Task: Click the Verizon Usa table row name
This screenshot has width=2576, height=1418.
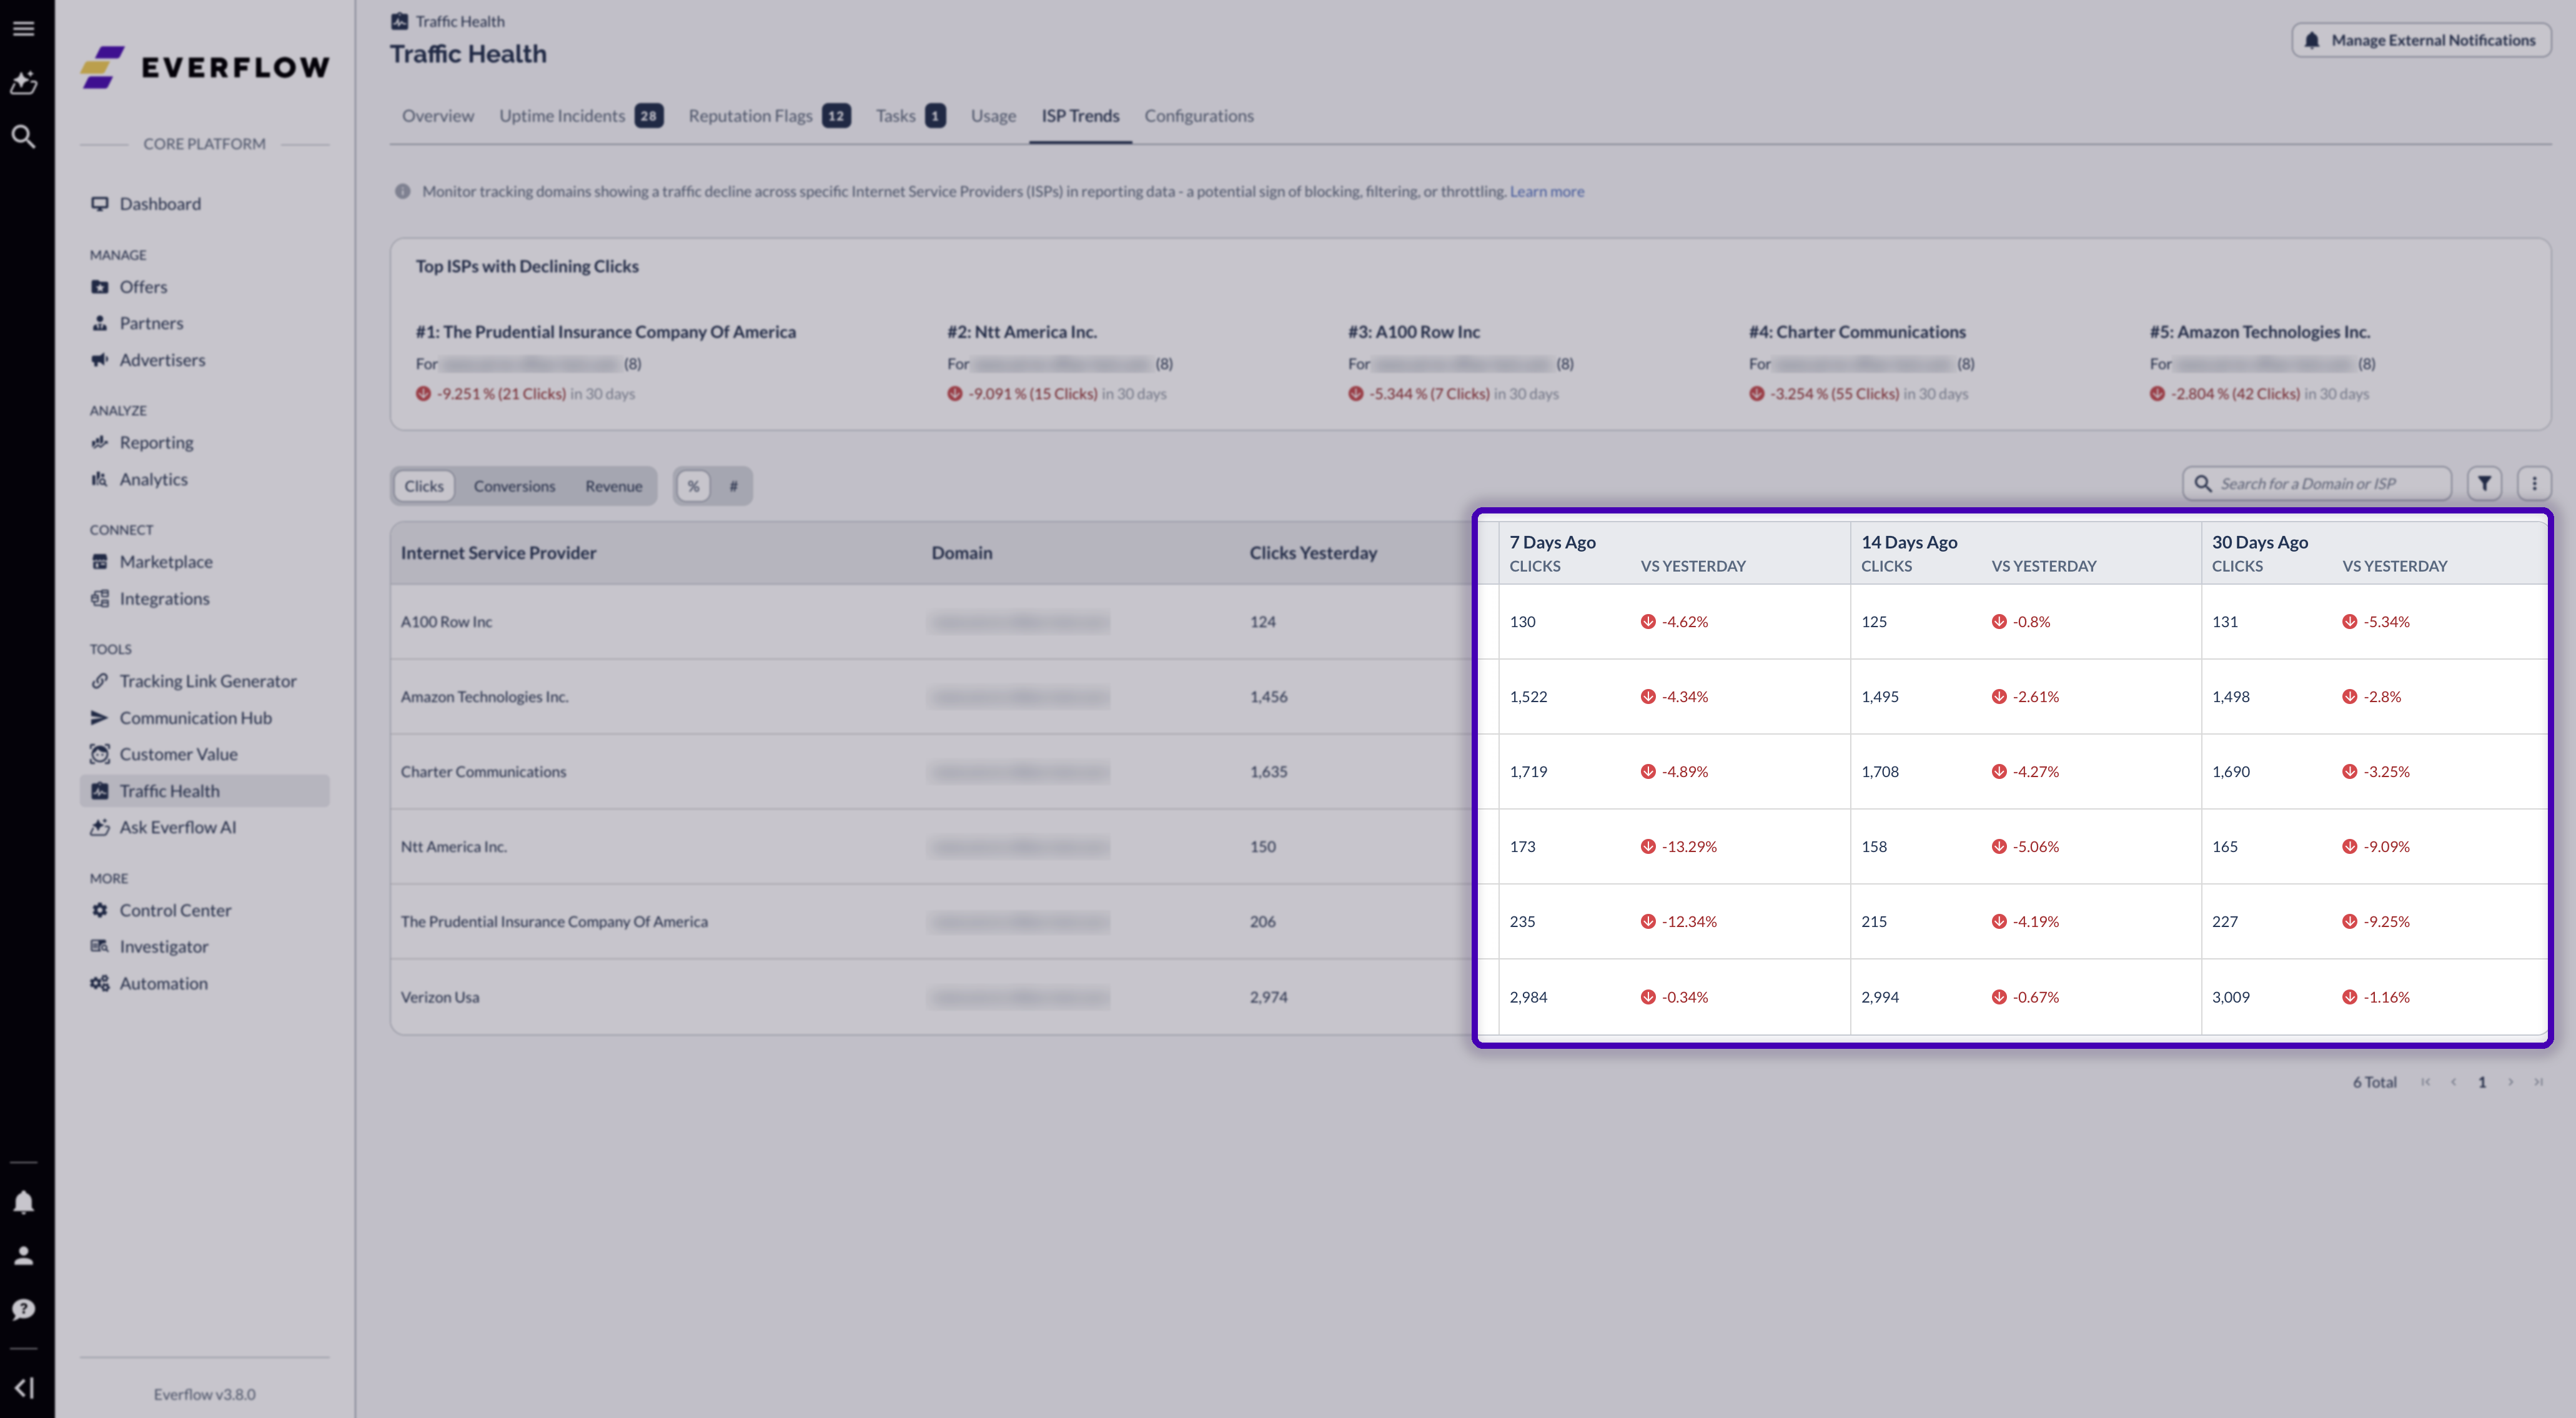Action: pyautogui.click(x=440, y=997)
